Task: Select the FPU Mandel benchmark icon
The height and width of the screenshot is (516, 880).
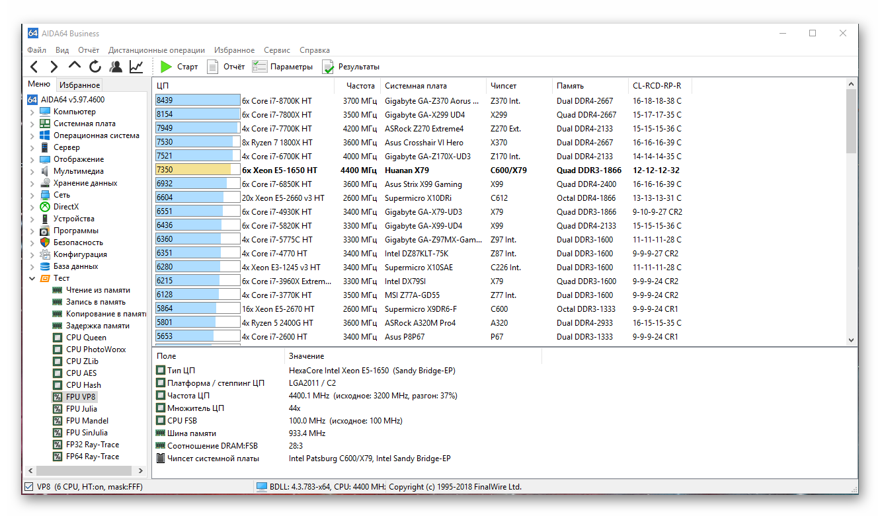Action: click(x=58, y=421)
